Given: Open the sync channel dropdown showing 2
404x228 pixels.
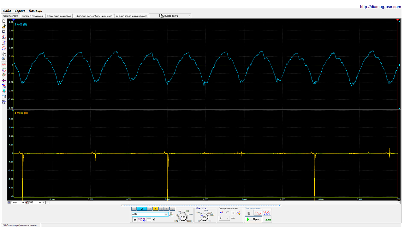Looking at the screenshot, I should click(x=224, y=218).
